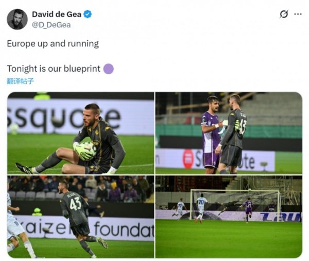Screen dimensions: 309x261
Task: Open photo of handshake with purple-shirt player
Action: pyautogui.click(x=229, y=133)
